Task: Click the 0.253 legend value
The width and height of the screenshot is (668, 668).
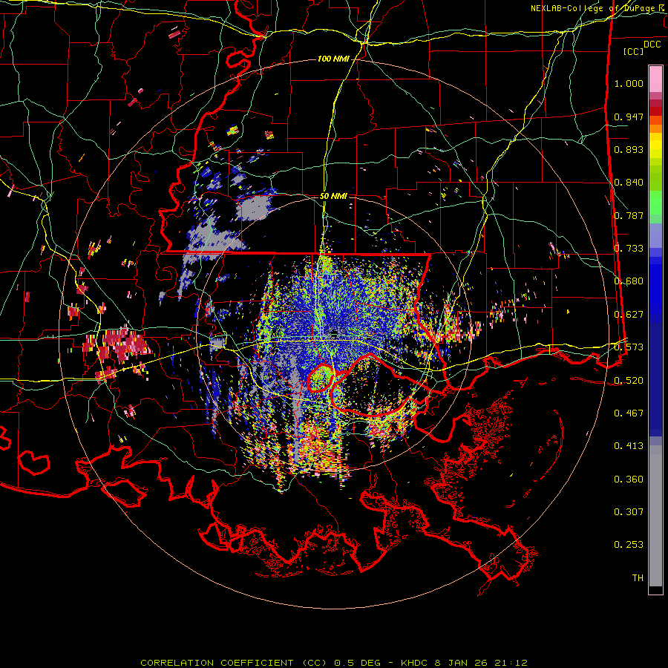Action: pos(629,545)
